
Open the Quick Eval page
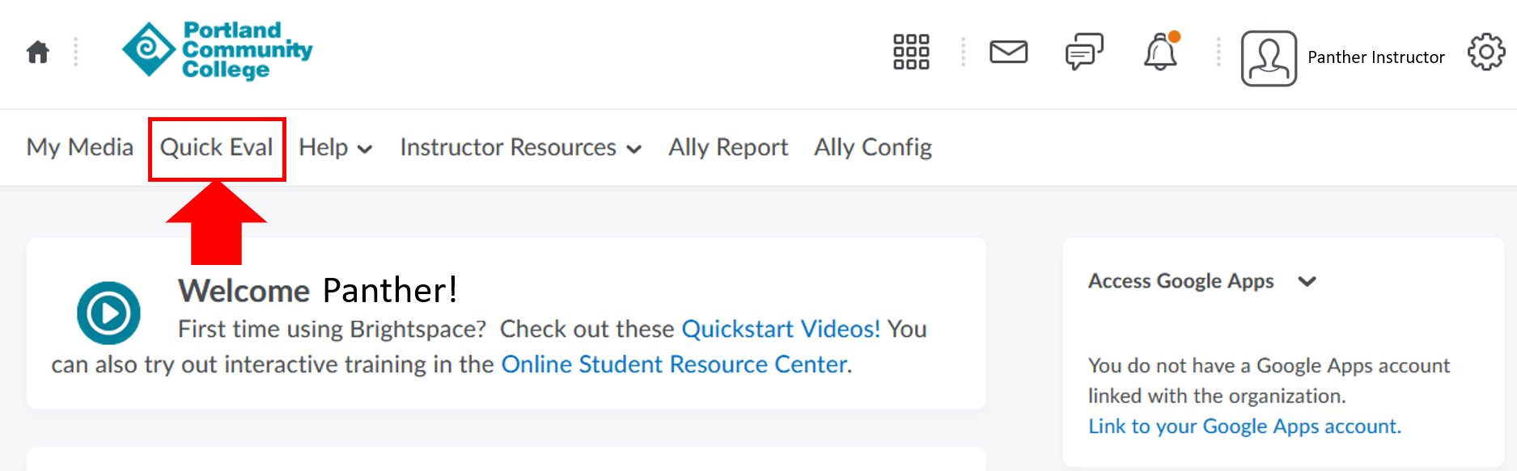click(x=216, y=147)
